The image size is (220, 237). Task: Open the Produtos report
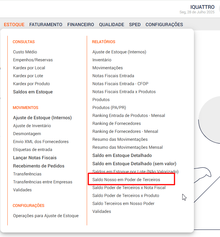101,100
